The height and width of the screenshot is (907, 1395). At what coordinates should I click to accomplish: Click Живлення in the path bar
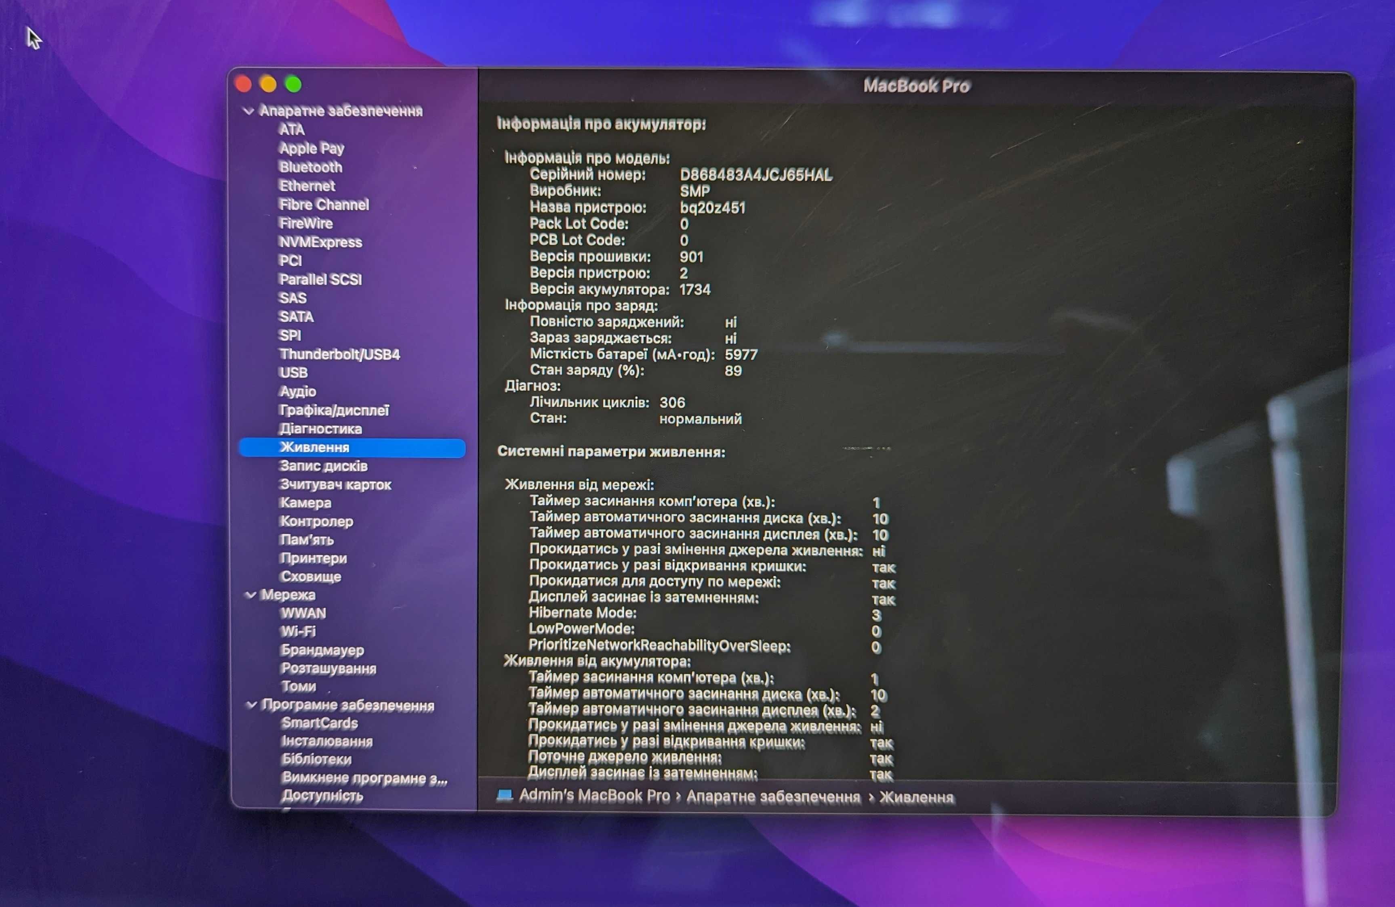click(x=916, y=798)
